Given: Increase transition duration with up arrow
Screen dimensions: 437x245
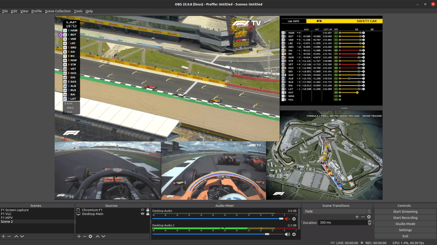Looking at the screenshot, I should pyautogui.click(x=370, y=222).
